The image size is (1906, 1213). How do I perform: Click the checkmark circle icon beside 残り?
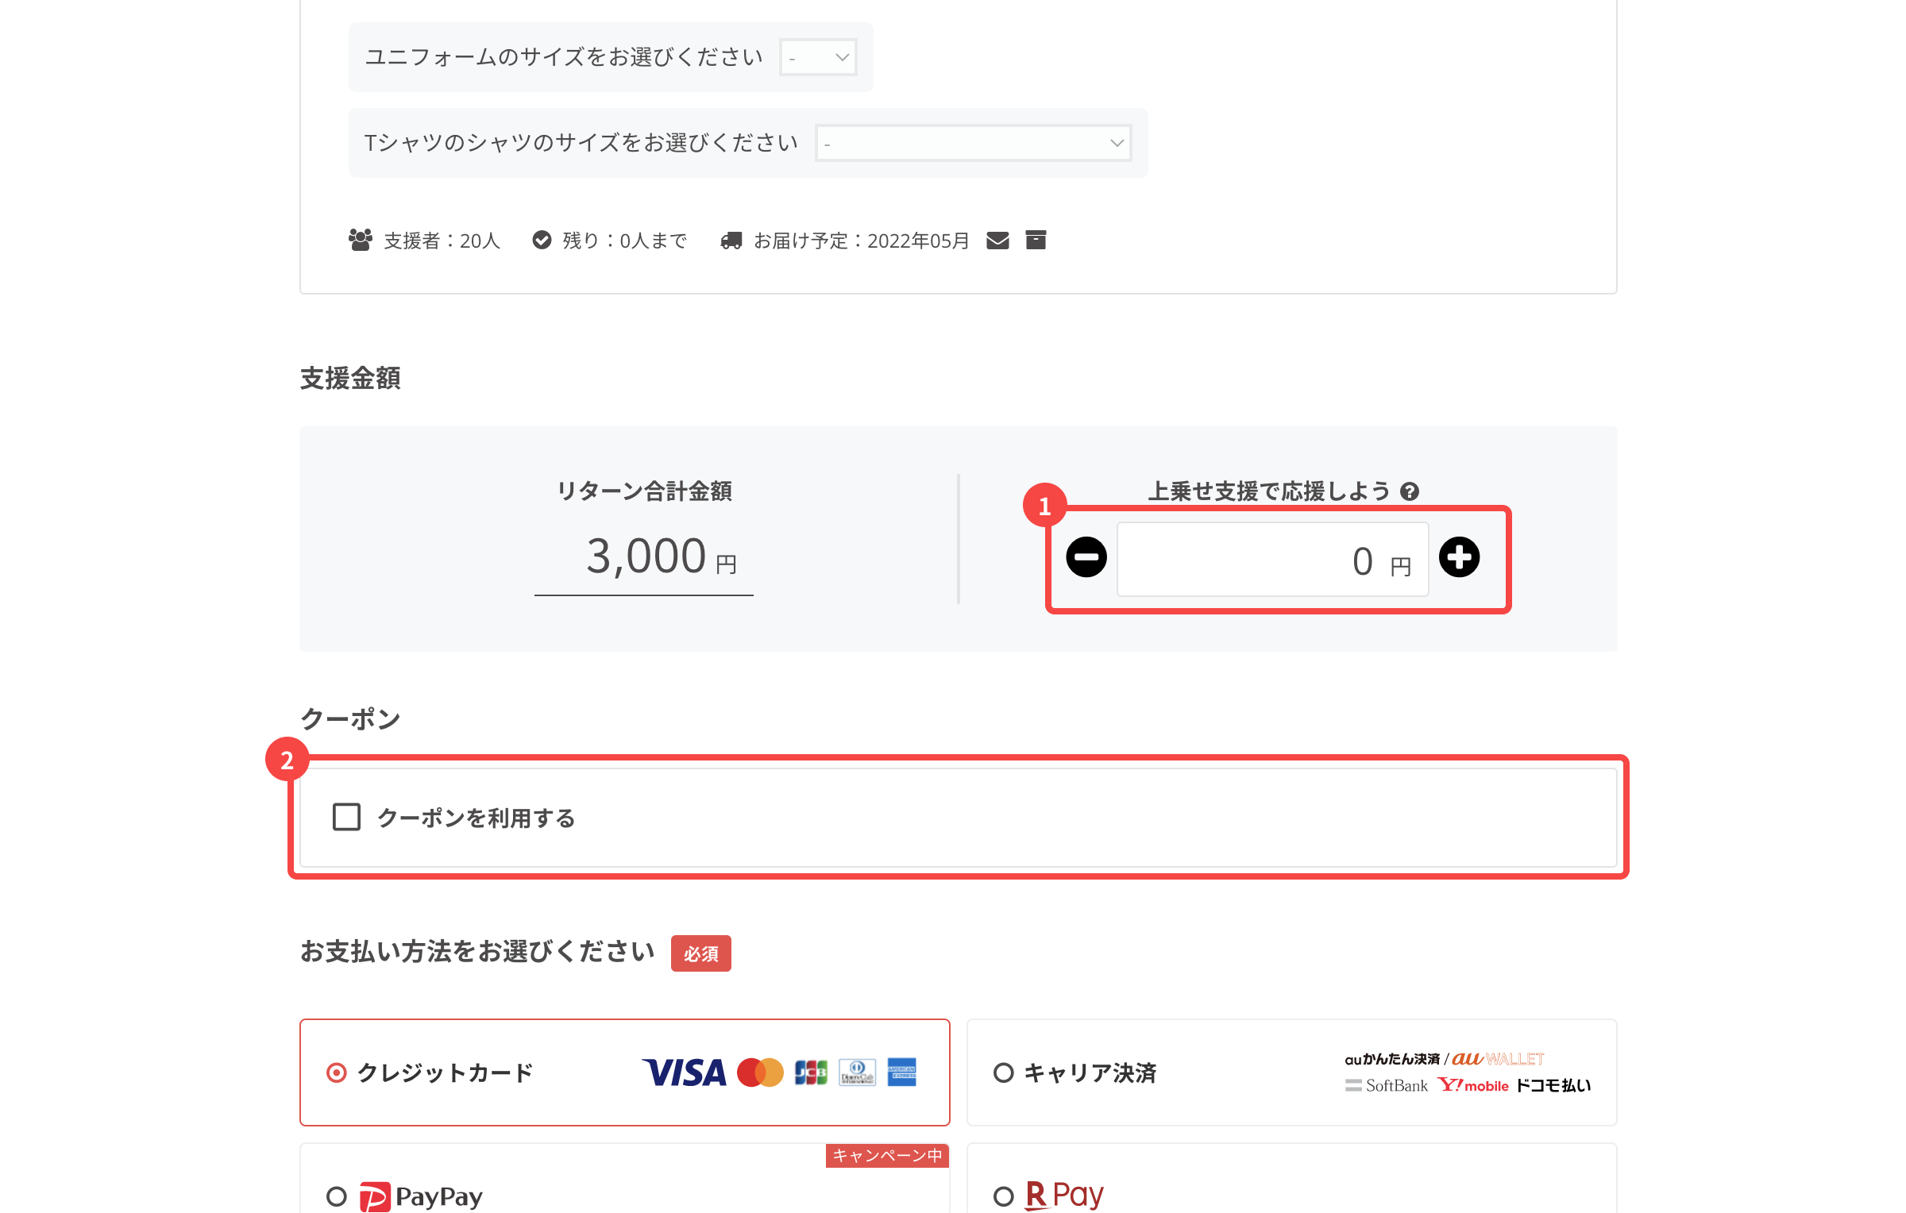click(x=542, y=240)
